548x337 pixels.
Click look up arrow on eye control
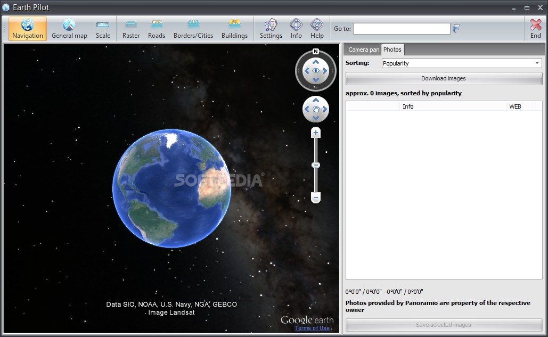(x=316, y=62)
